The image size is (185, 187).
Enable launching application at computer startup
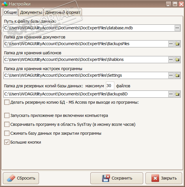pos(7,115)
